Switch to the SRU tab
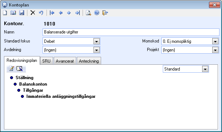 [46, 61]
